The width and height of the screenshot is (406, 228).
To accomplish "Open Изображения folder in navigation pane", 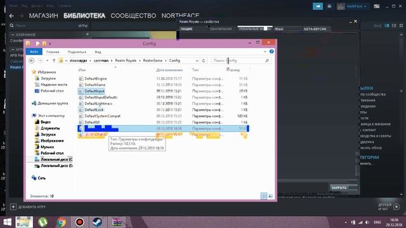I will tap(52, 141).
